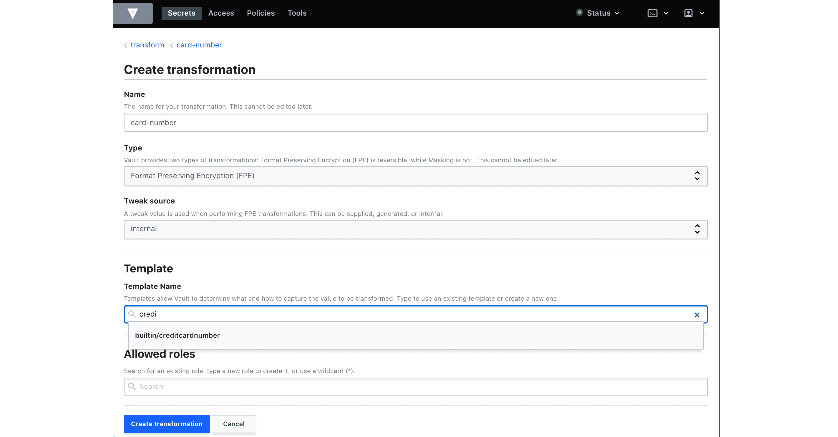The image size is (838, 437).
Task: Click the Vault logo icon
Action: [x=133, y=13]
